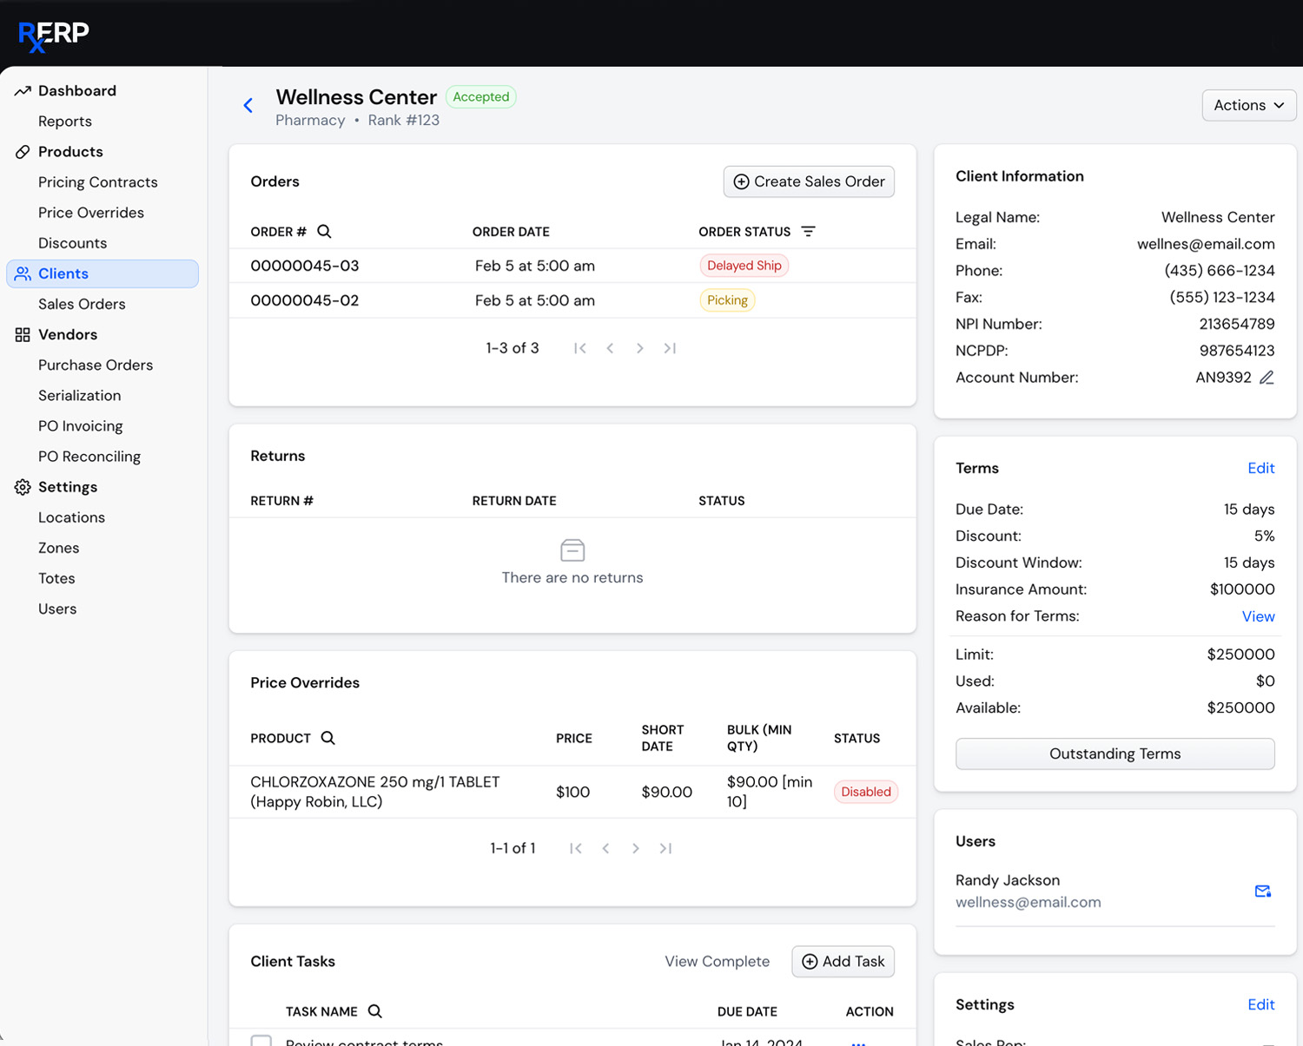Open order 00000045-03

pyautogui.click(x=304, y=266)
